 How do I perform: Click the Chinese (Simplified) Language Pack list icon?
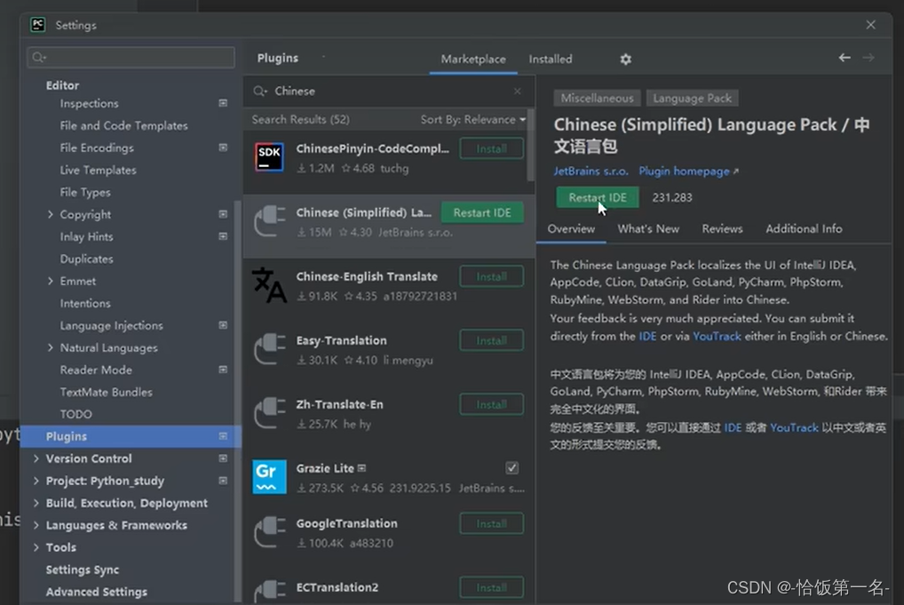coord(269,221)
